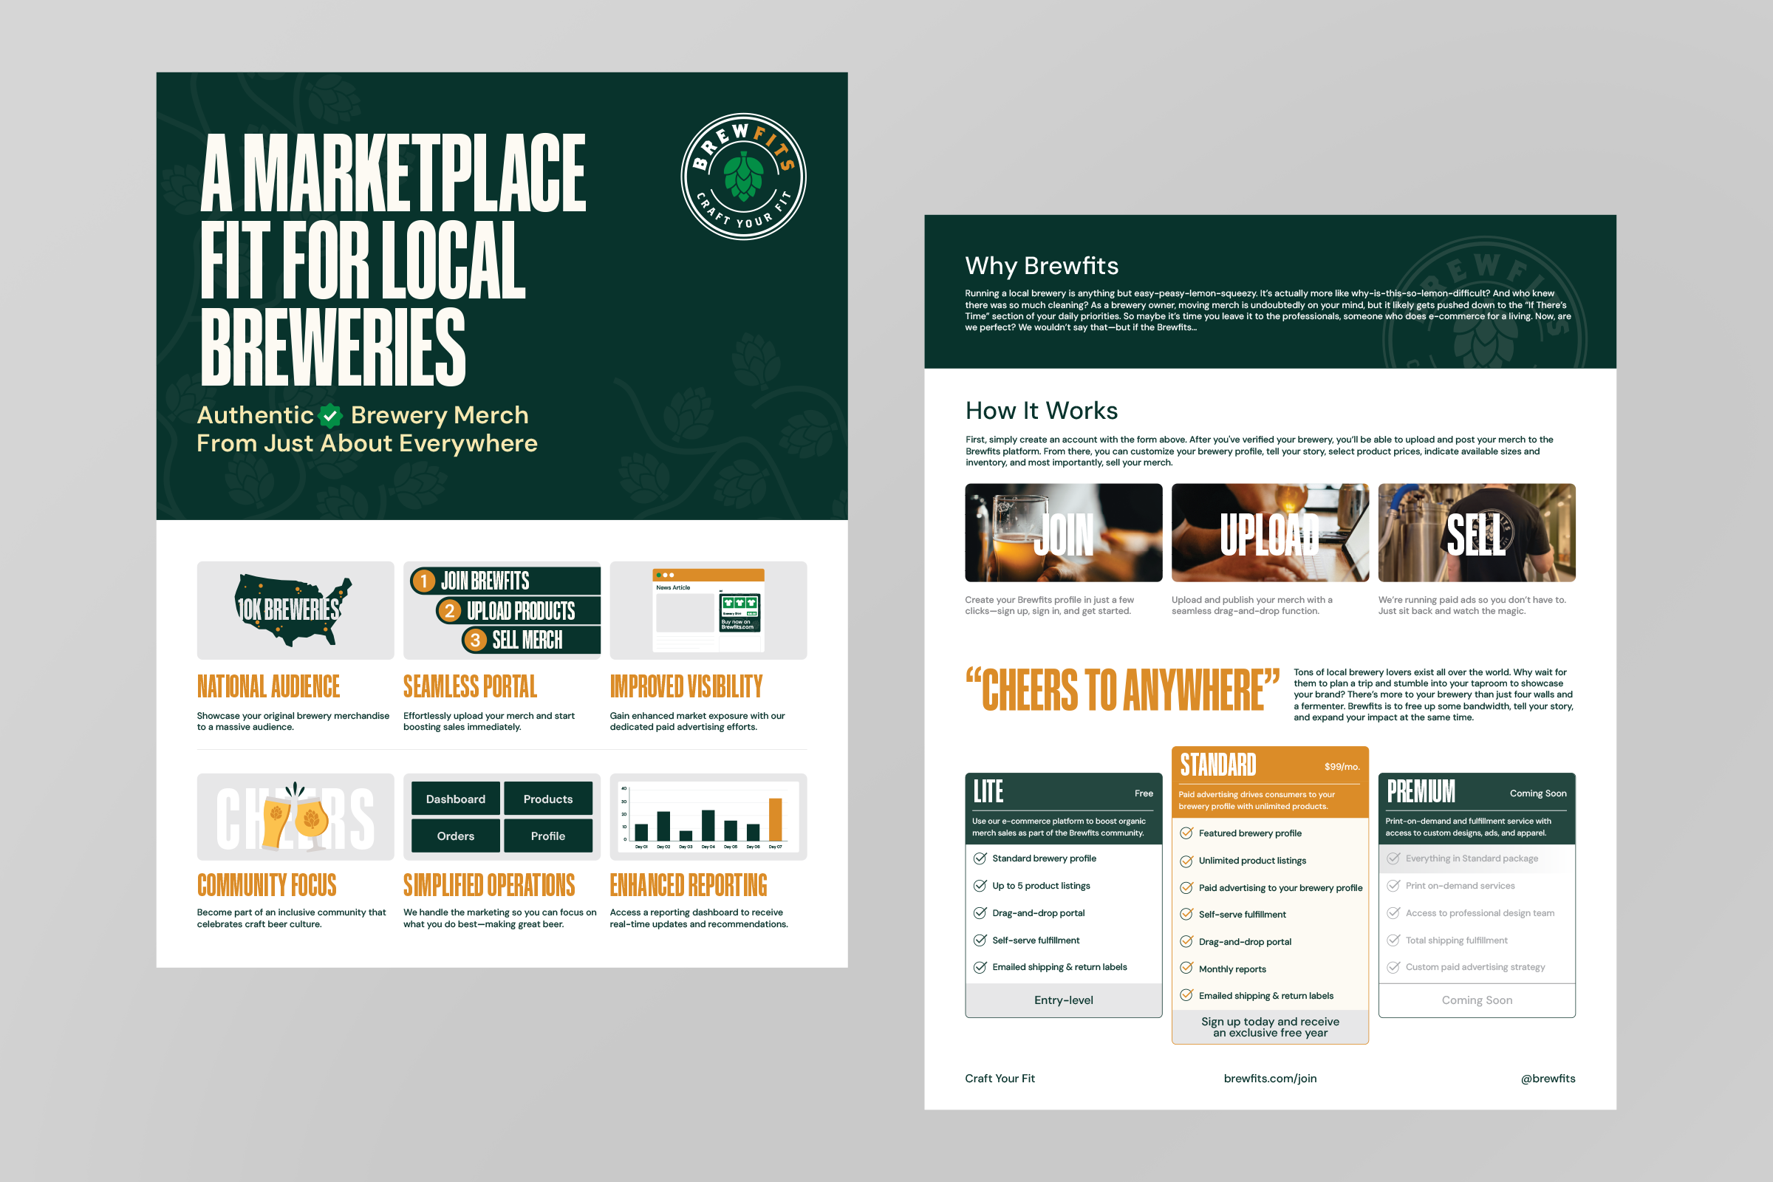Click the bar chart reporting graphic
This screenshot has width=1773, height=1182.
(x=708, y=816)
